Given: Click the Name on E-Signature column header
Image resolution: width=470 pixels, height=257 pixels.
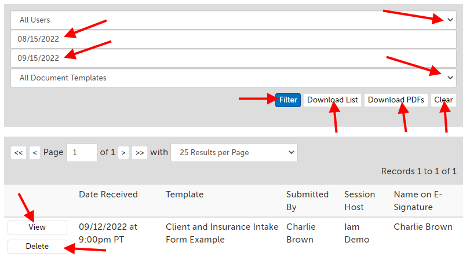Looking at the screenshot, I should (417, 200).
